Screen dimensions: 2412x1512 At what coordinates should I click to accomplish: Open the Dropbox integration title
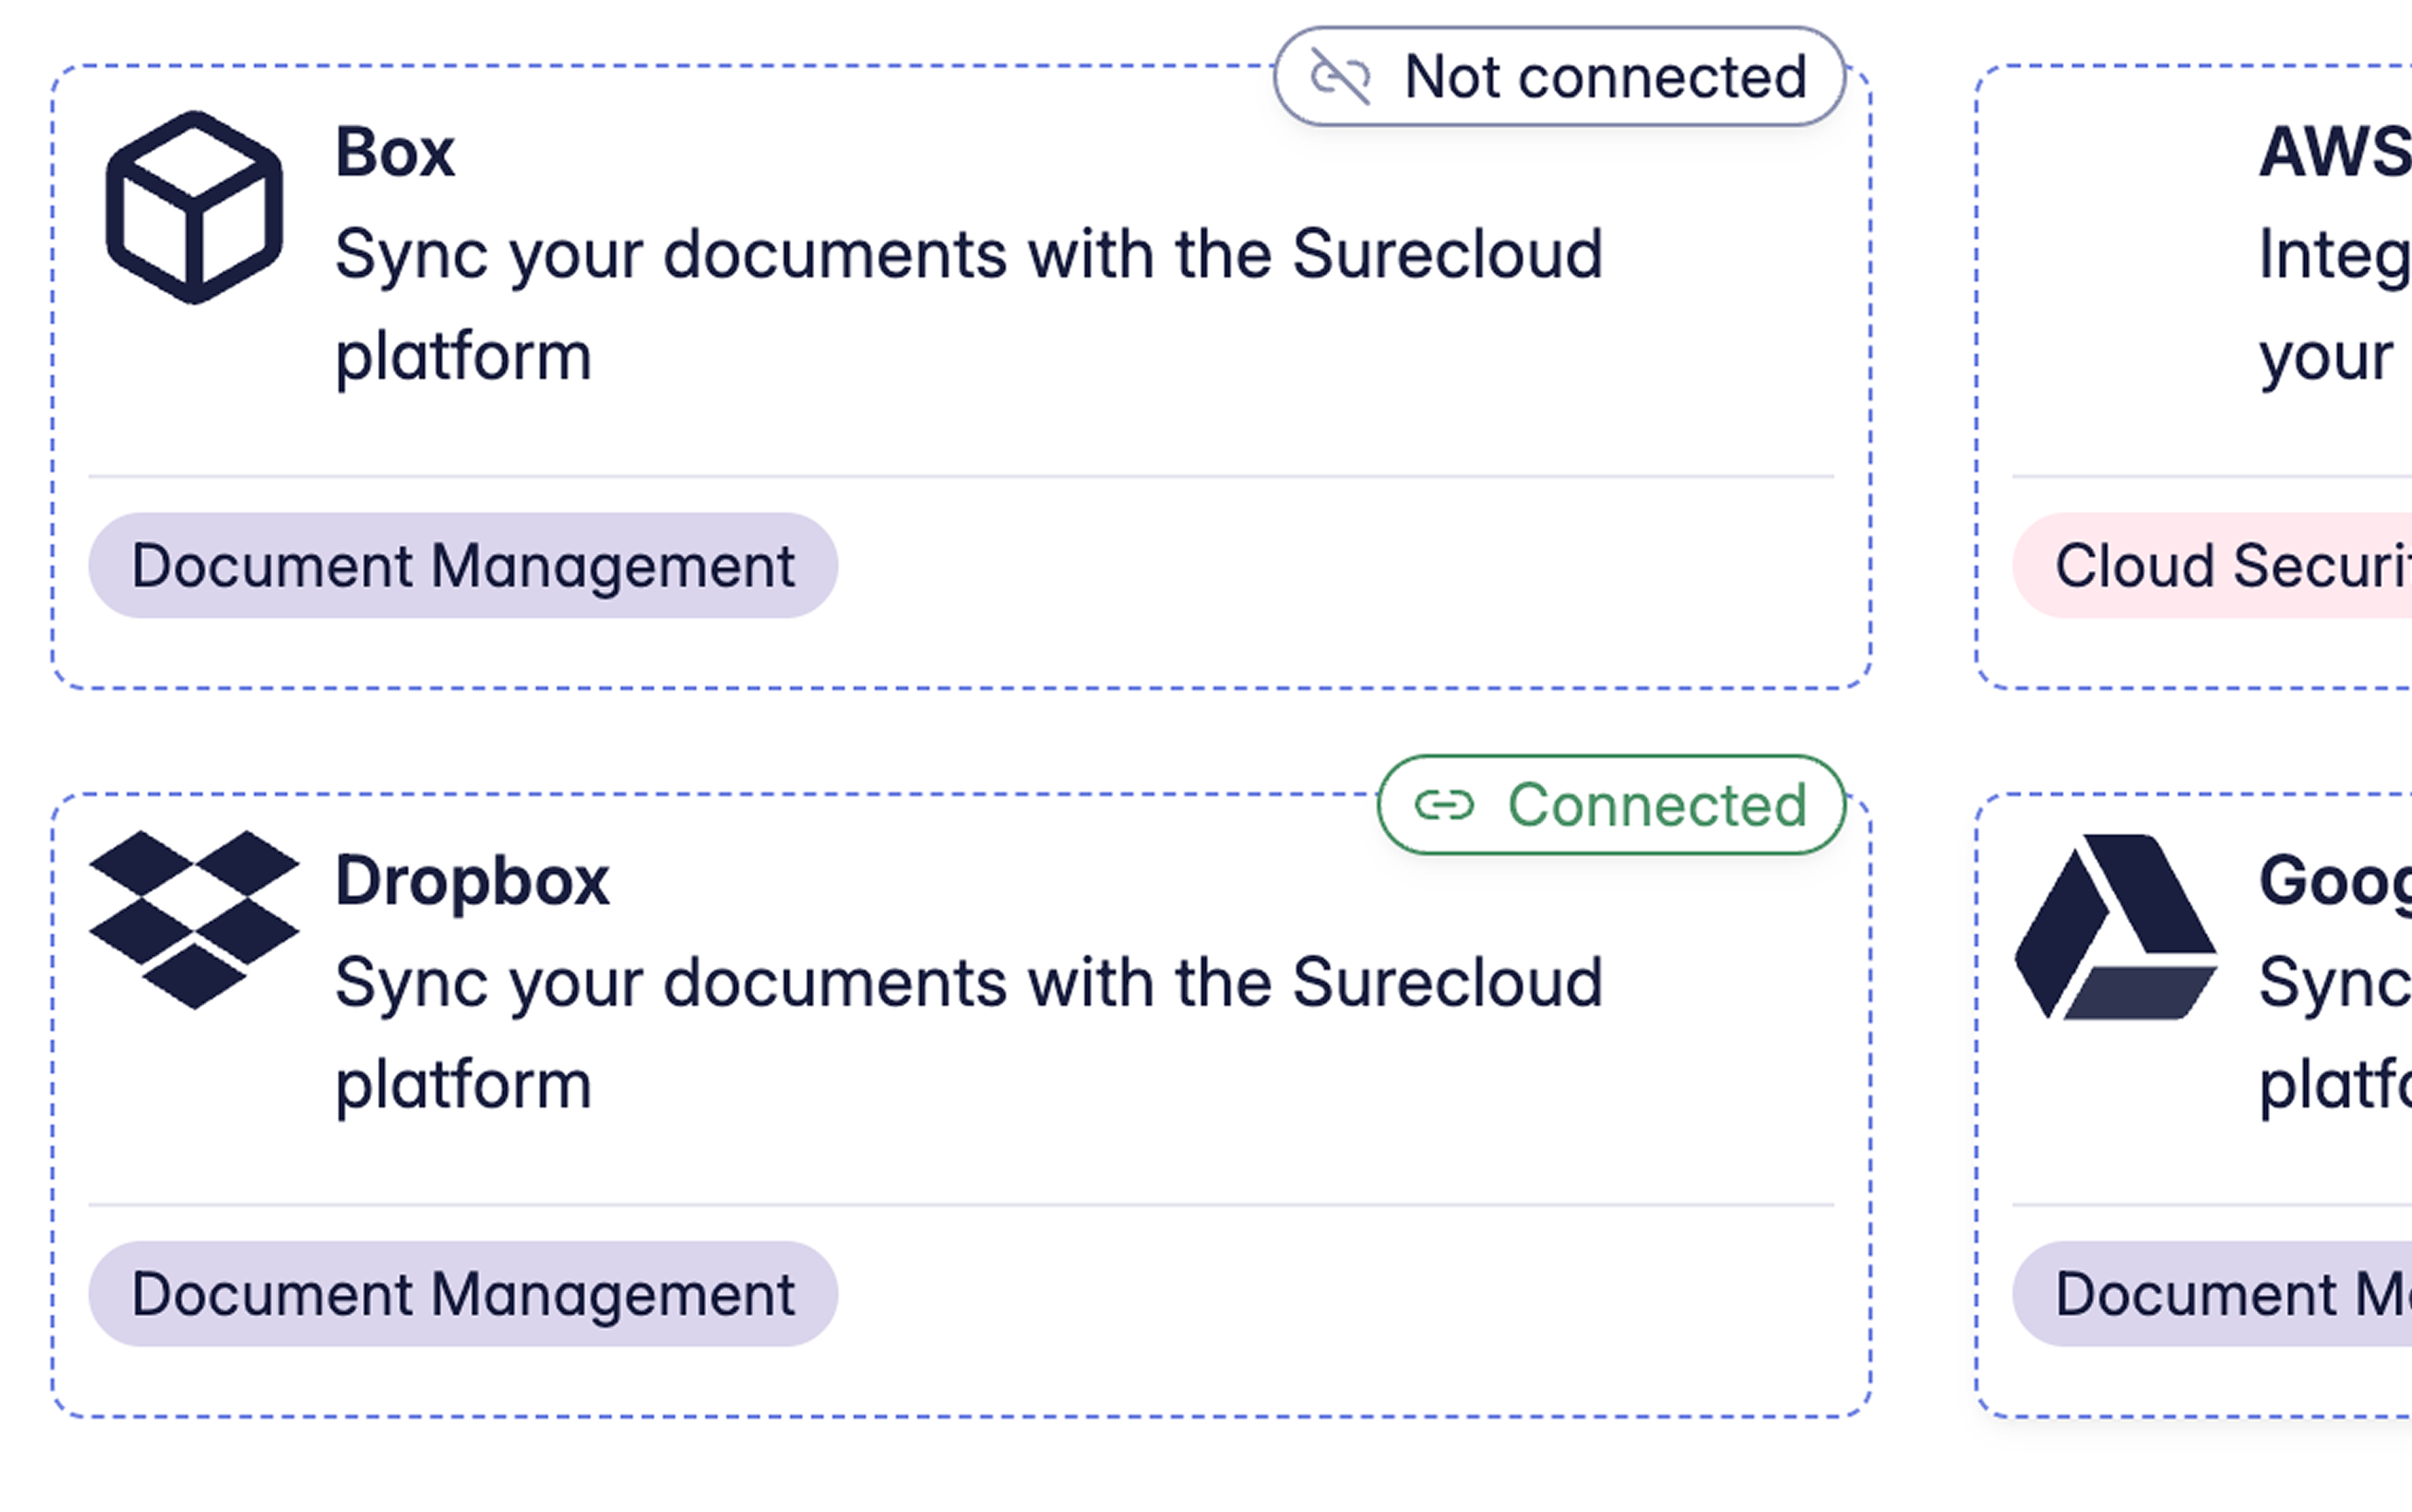(x=472, y=881)
